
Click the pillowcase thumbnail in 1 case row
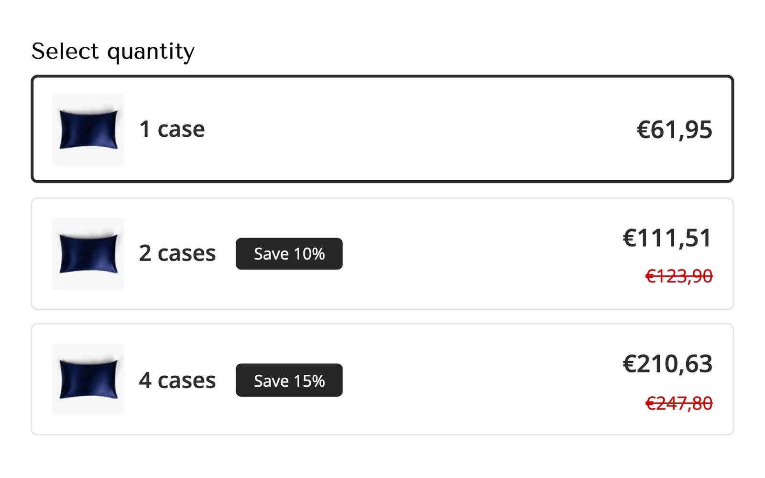(x=88, y=130)
